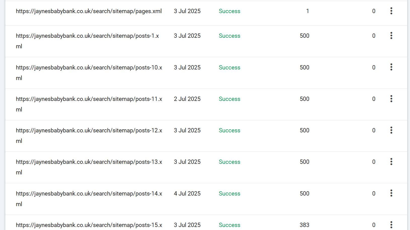Open the three-dot menu for the posts-10.xml row
Screen dimensions: 410x230
[391, 67]
